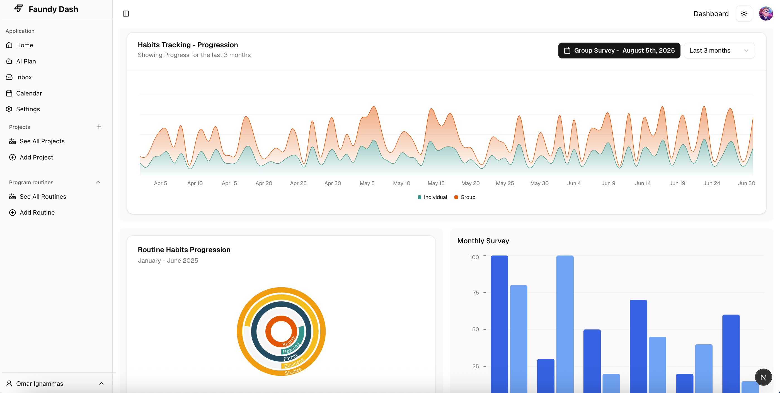Open the AI Plan menu item
This screenshot has width=780, height=393.
[56, 61]
